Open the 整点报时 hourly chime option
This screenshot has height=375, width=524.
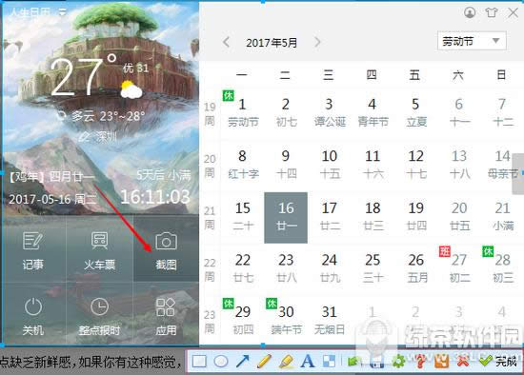point(100,316)
